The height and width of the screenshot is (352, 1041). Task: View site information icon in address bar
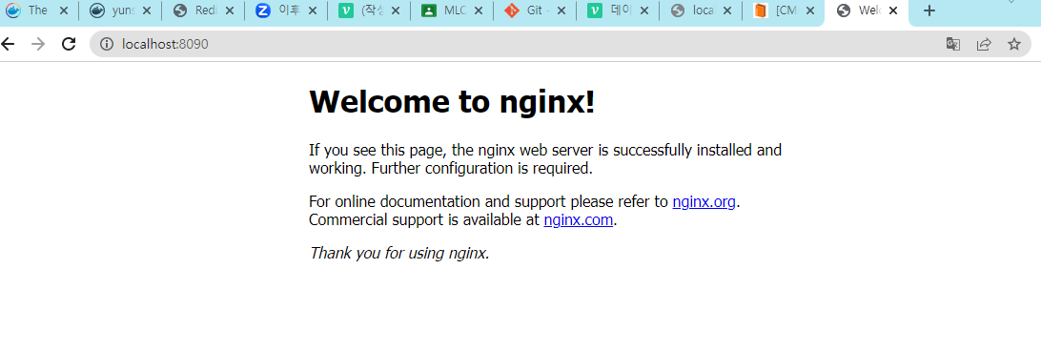coord(106,45)
